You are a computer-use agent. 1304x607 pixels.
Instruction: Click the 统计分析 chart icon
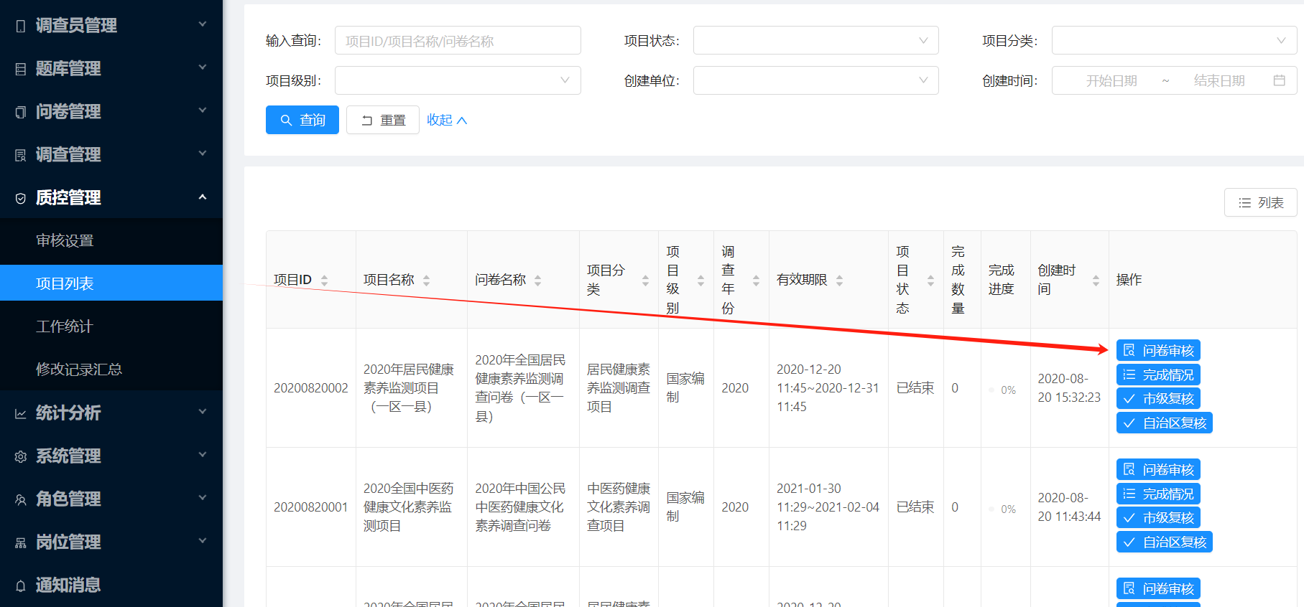pyautogui.click(x=21, y=413)
